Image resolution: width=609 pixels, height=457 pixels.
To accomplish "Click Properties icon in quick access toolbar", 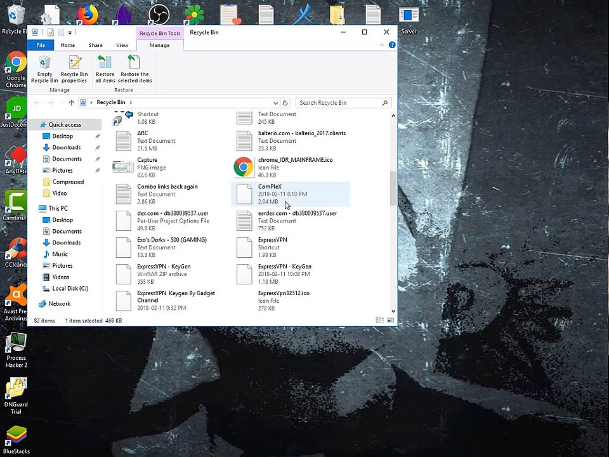I will (51, 32).
